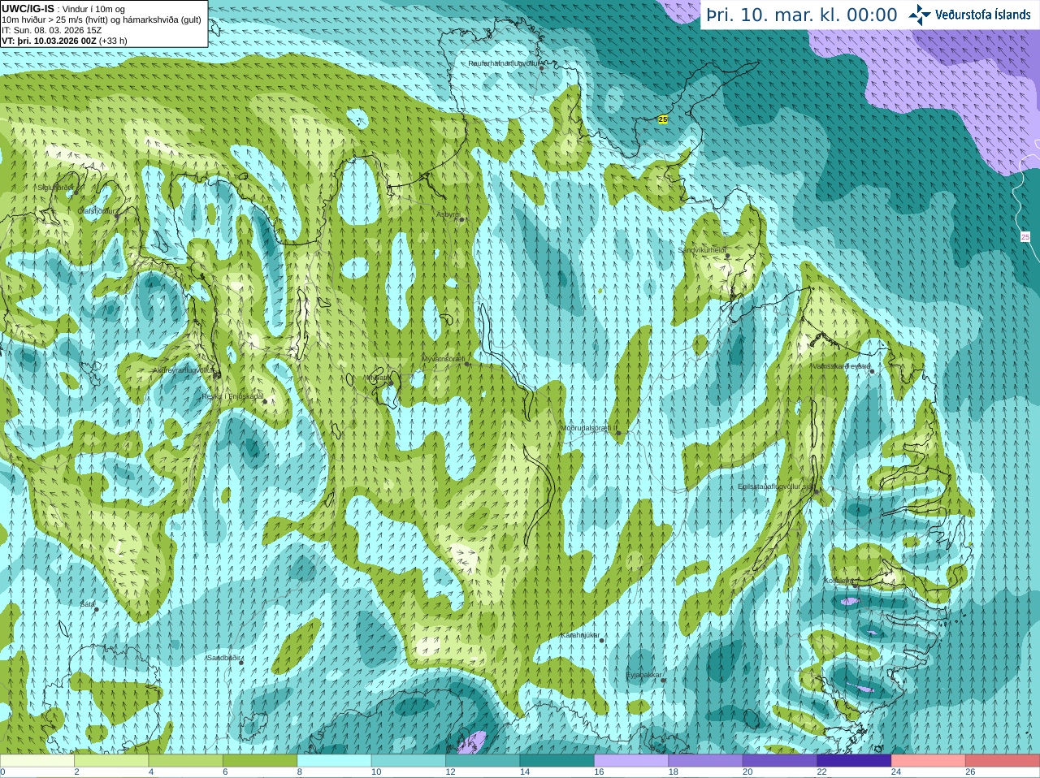Click the 'VT: þri. 10.03.2026 00Z (+33 h)' line
The width and height of the screenshot is (1040, 778).
click(x=64, y=41)
